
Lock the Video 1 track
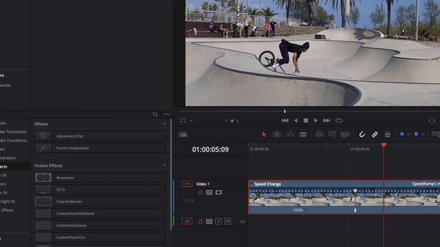click(x=201, y=193)
